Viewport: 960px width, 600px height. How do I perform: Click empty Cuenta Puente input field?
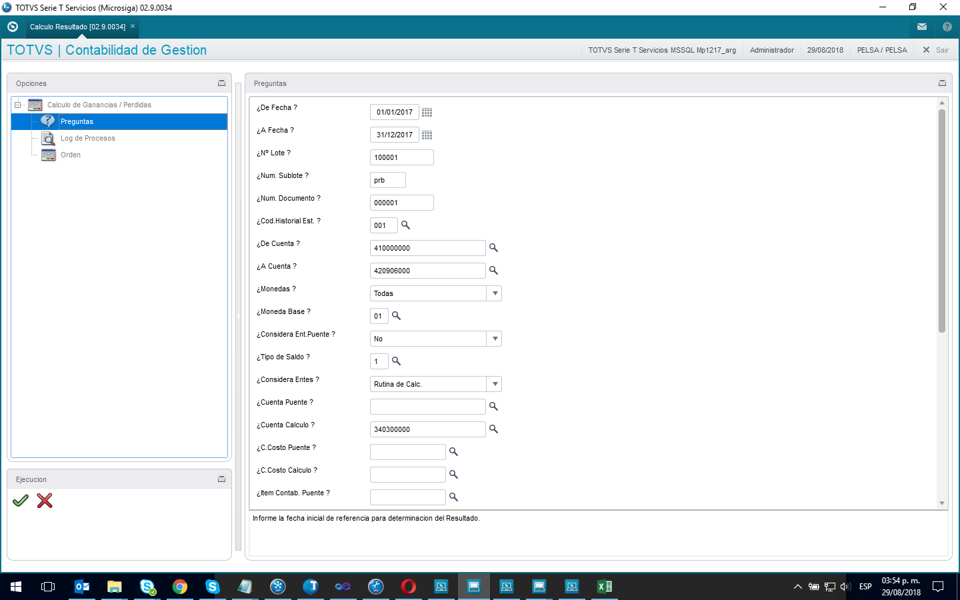coord(428,407)
